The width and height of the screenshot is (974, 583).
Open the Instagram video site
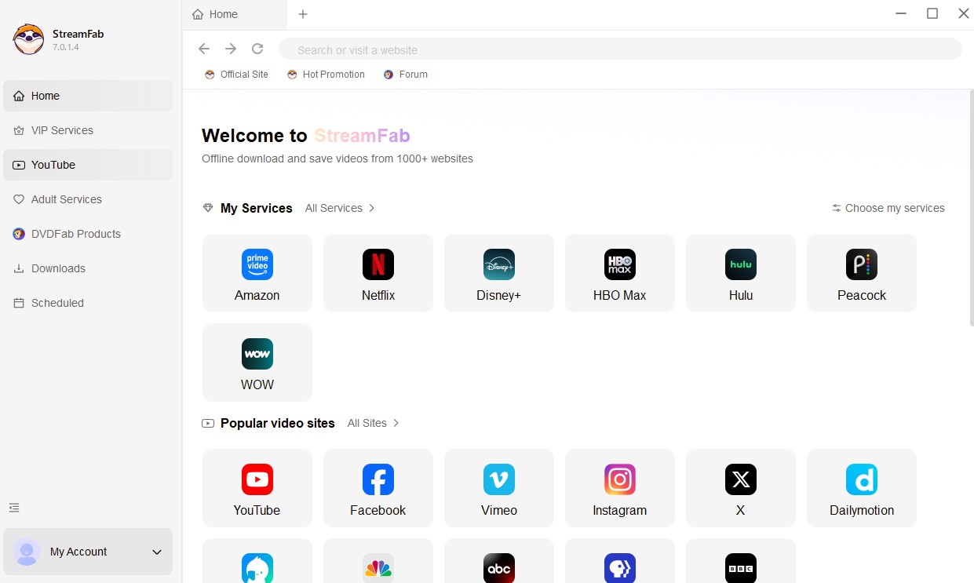point(619,487)
